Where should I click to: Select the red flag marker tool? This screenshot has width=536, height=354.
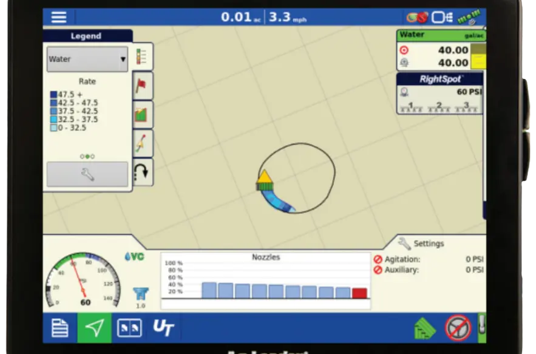[143, 86]
